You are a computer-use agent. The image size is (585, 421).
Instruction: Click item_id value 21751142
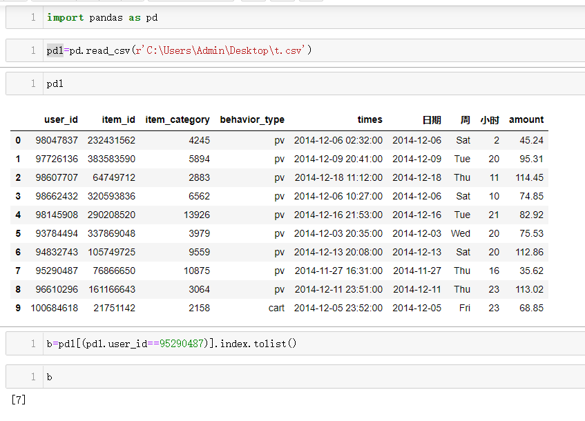[114, 308]
